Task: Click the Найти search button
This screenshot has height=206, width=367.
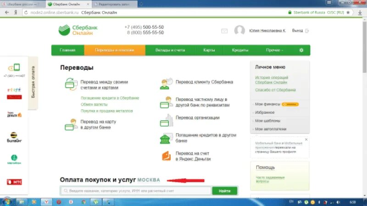Action: (225, 191)
